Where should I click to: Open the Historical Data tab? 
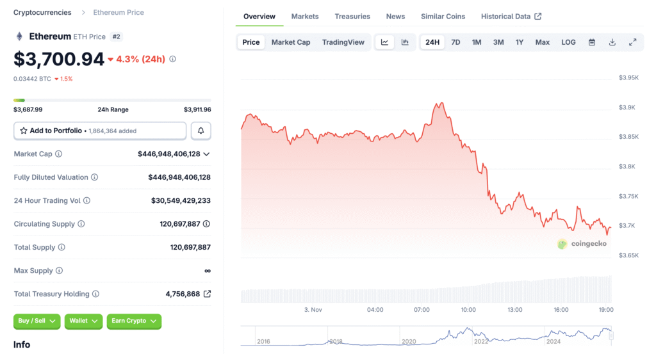(511, 16)
